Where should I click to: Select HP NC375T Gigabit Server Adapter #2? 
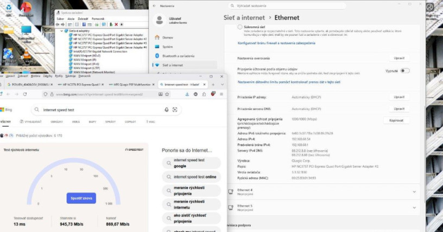[x=110, y=39]
